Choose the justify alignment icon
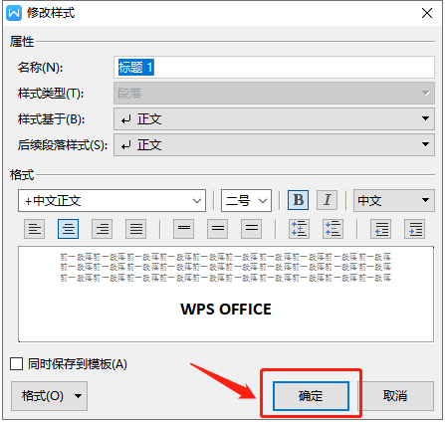This screenshot has width=445, height=422. tap(135, 229)
